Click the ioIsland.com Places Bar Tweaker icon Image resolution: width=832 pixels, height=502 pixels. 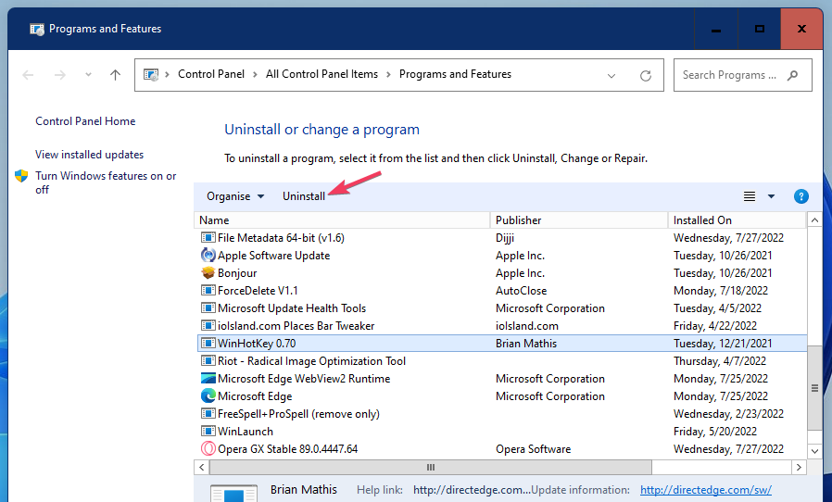[x=208, y=325]
